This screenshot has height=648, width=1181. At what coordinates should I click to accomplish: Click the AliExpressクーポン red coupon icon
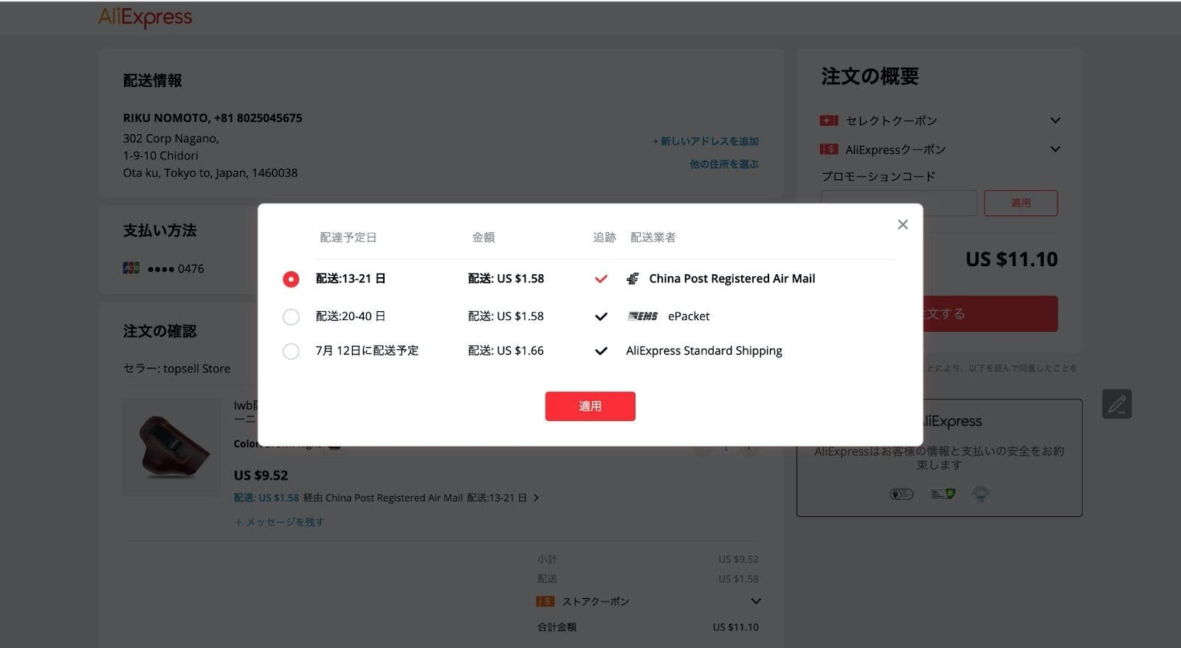(828, 150)
